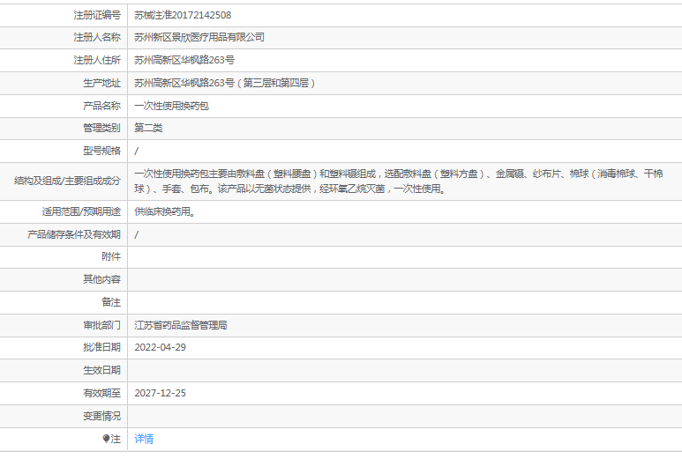
Task: Select expiry date 2027-12-25
Action: click(x=160, y=393)
